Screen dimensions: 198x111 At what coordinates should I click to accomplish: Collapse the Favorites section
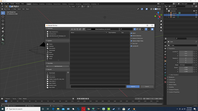point(46,63)
